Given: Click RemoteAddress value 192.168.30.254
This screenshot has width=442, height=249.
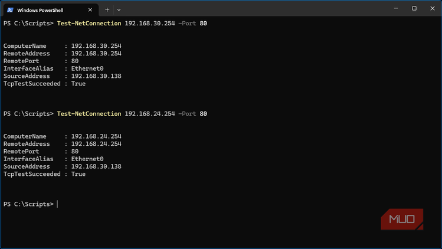Looking at the screenshot, I should point(96,54).
